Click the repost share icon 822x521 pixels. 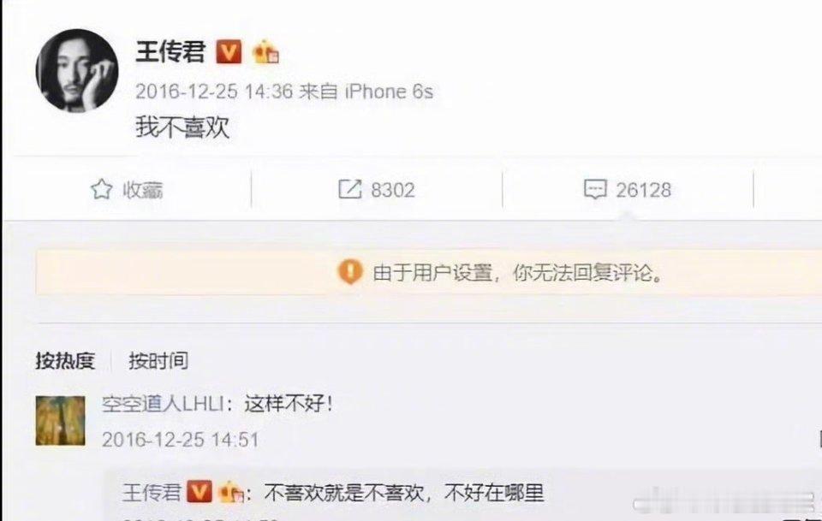click(349, 189)
